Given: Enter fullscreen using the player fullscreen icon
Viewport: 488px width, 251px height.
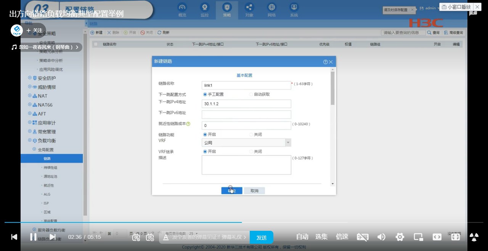Looking at the screenshot, I should [455, 237].
